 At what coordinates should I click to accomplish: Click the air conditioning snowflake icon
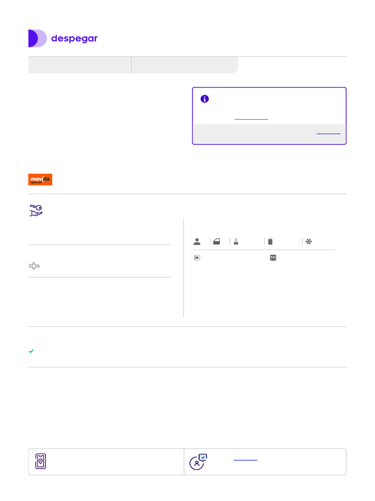click(309, 241)
